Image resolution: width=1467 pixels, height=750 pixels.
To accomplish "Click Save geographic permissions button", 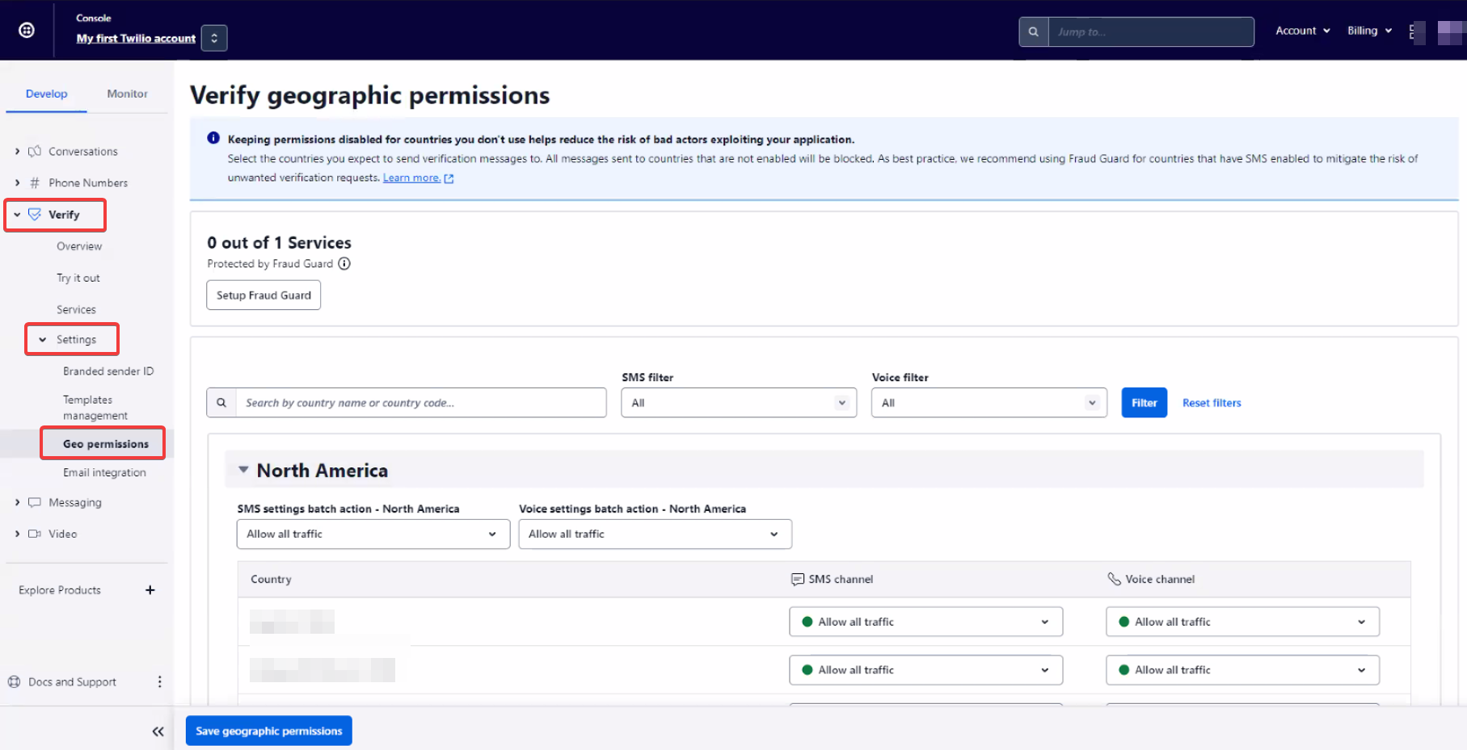I will pyautogui.click(x=269, y=731).
